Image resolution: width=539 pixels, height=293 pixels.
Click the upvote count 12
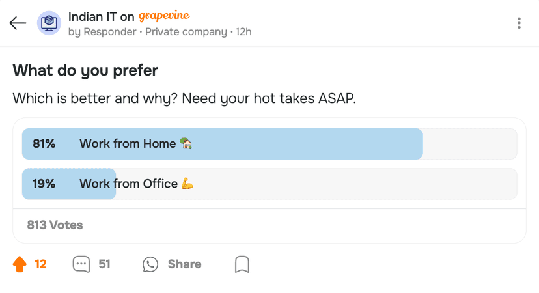pyautogui.click(x=40, y=264)
